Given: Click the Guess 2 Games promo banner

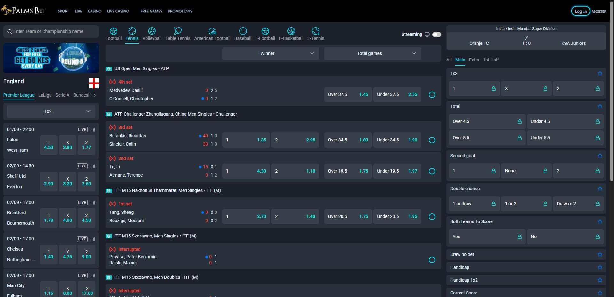Looking at the screenshot, I should (x=51, y=58).
